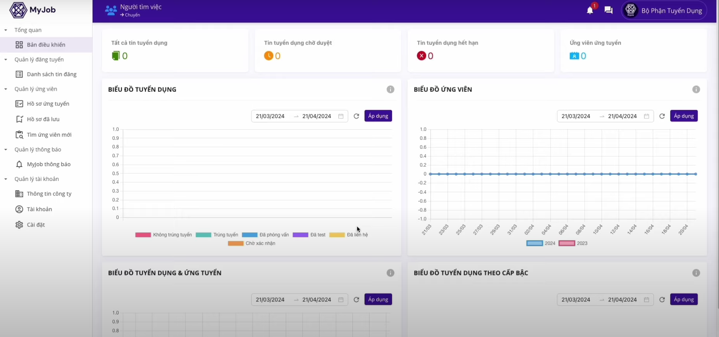The width and height of the screenshot is (719, 337).
Task: Refresh the Biểu đồ ứng viên chart
Action: 662,116
